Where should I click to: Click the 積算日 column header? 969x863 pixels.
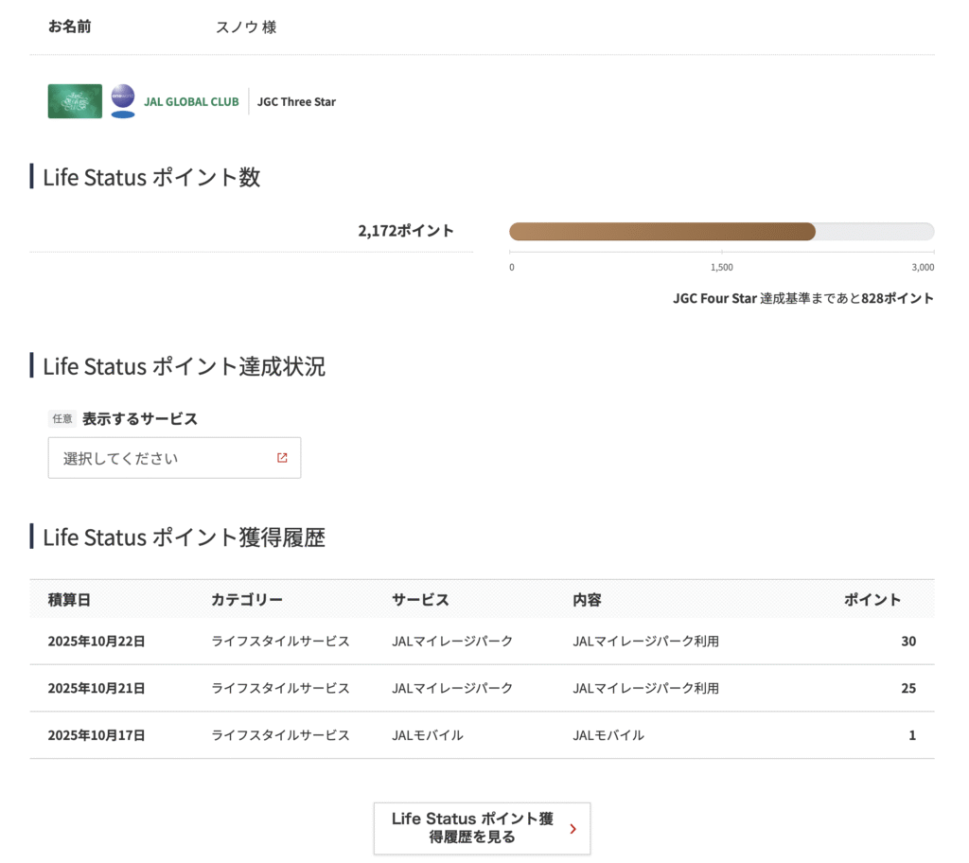[69, 600]
